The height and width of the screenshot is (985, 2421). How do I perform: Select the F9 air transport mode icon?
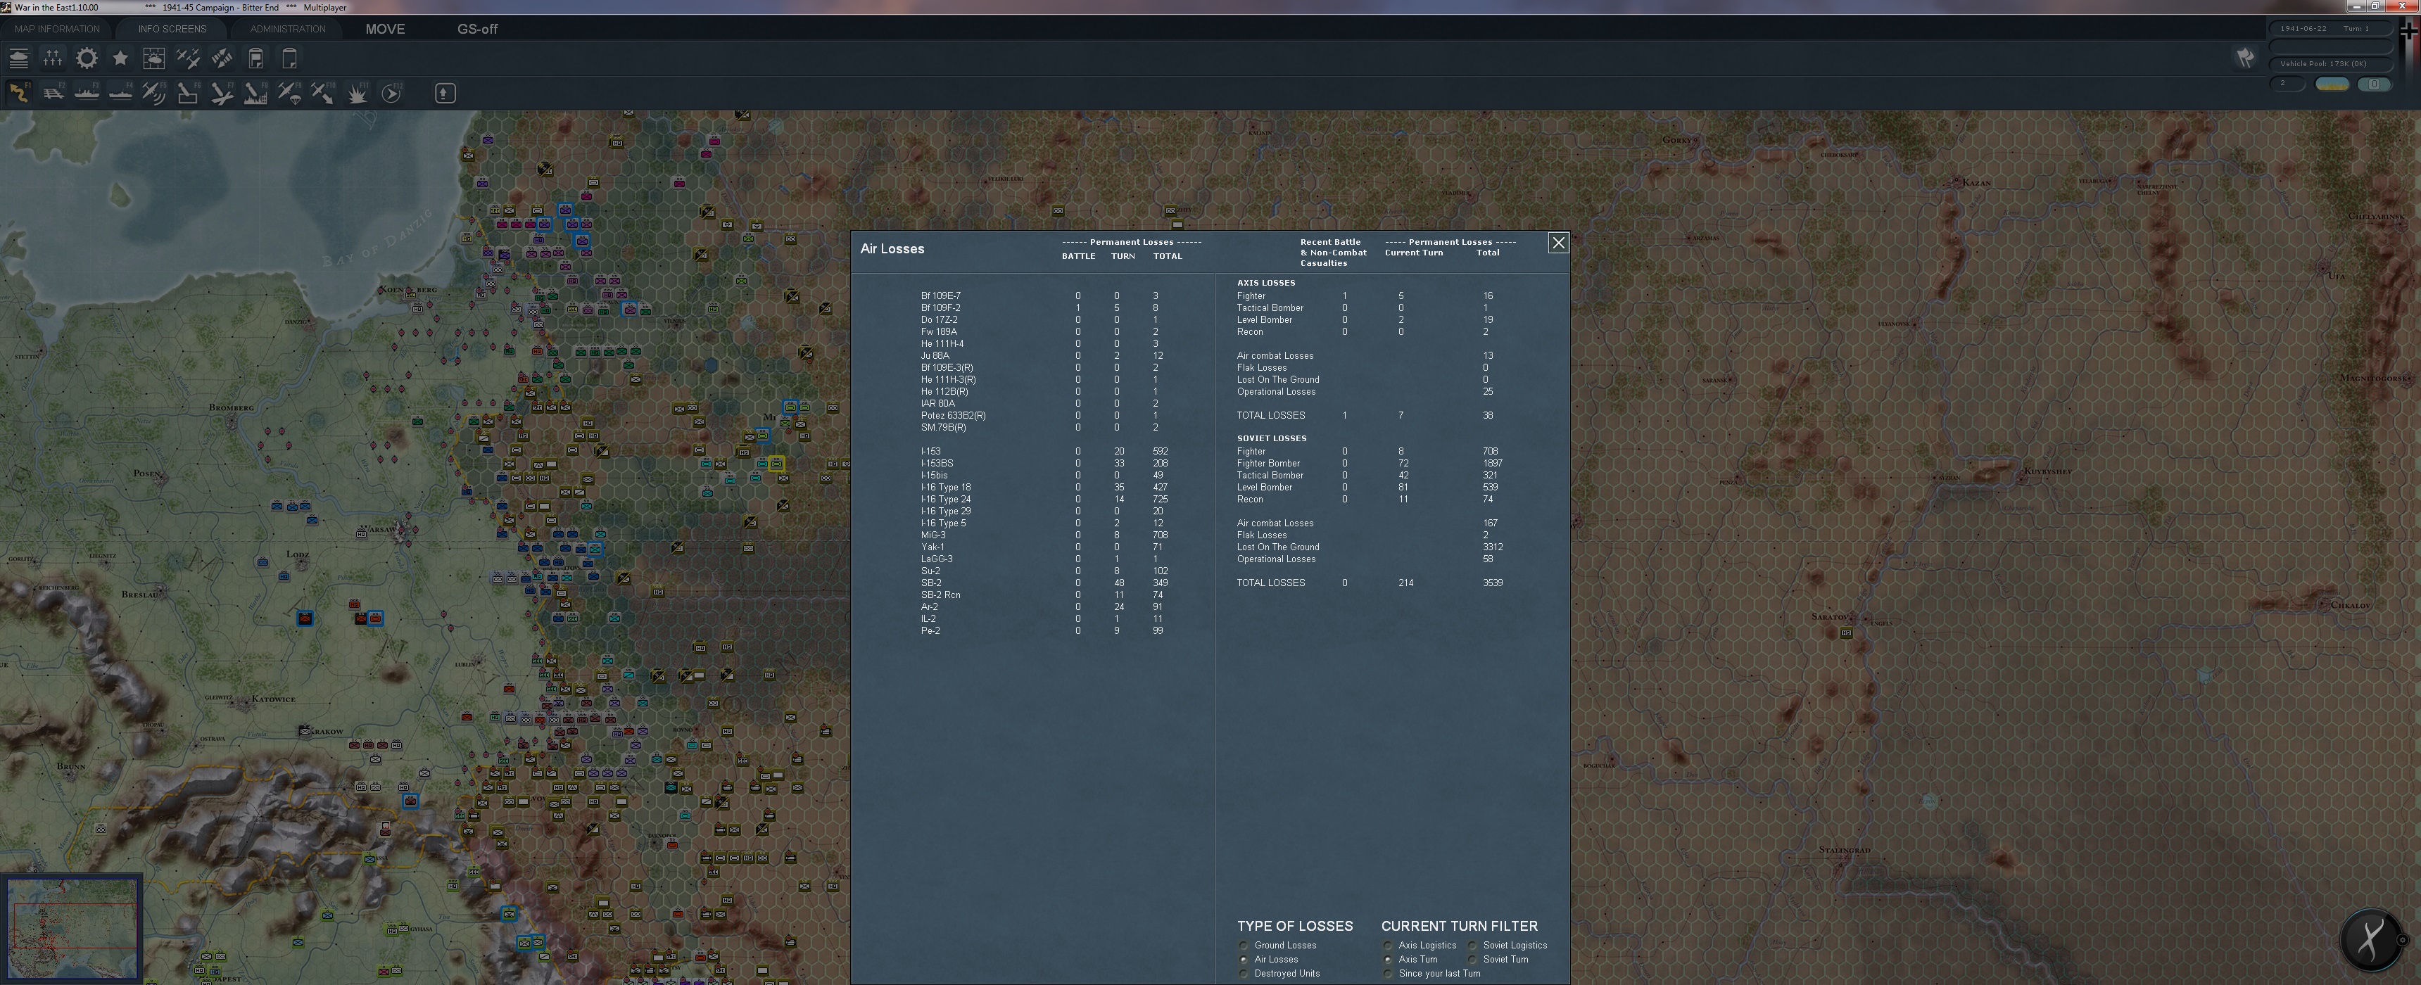pyautogui.click(x=289, y=93)
